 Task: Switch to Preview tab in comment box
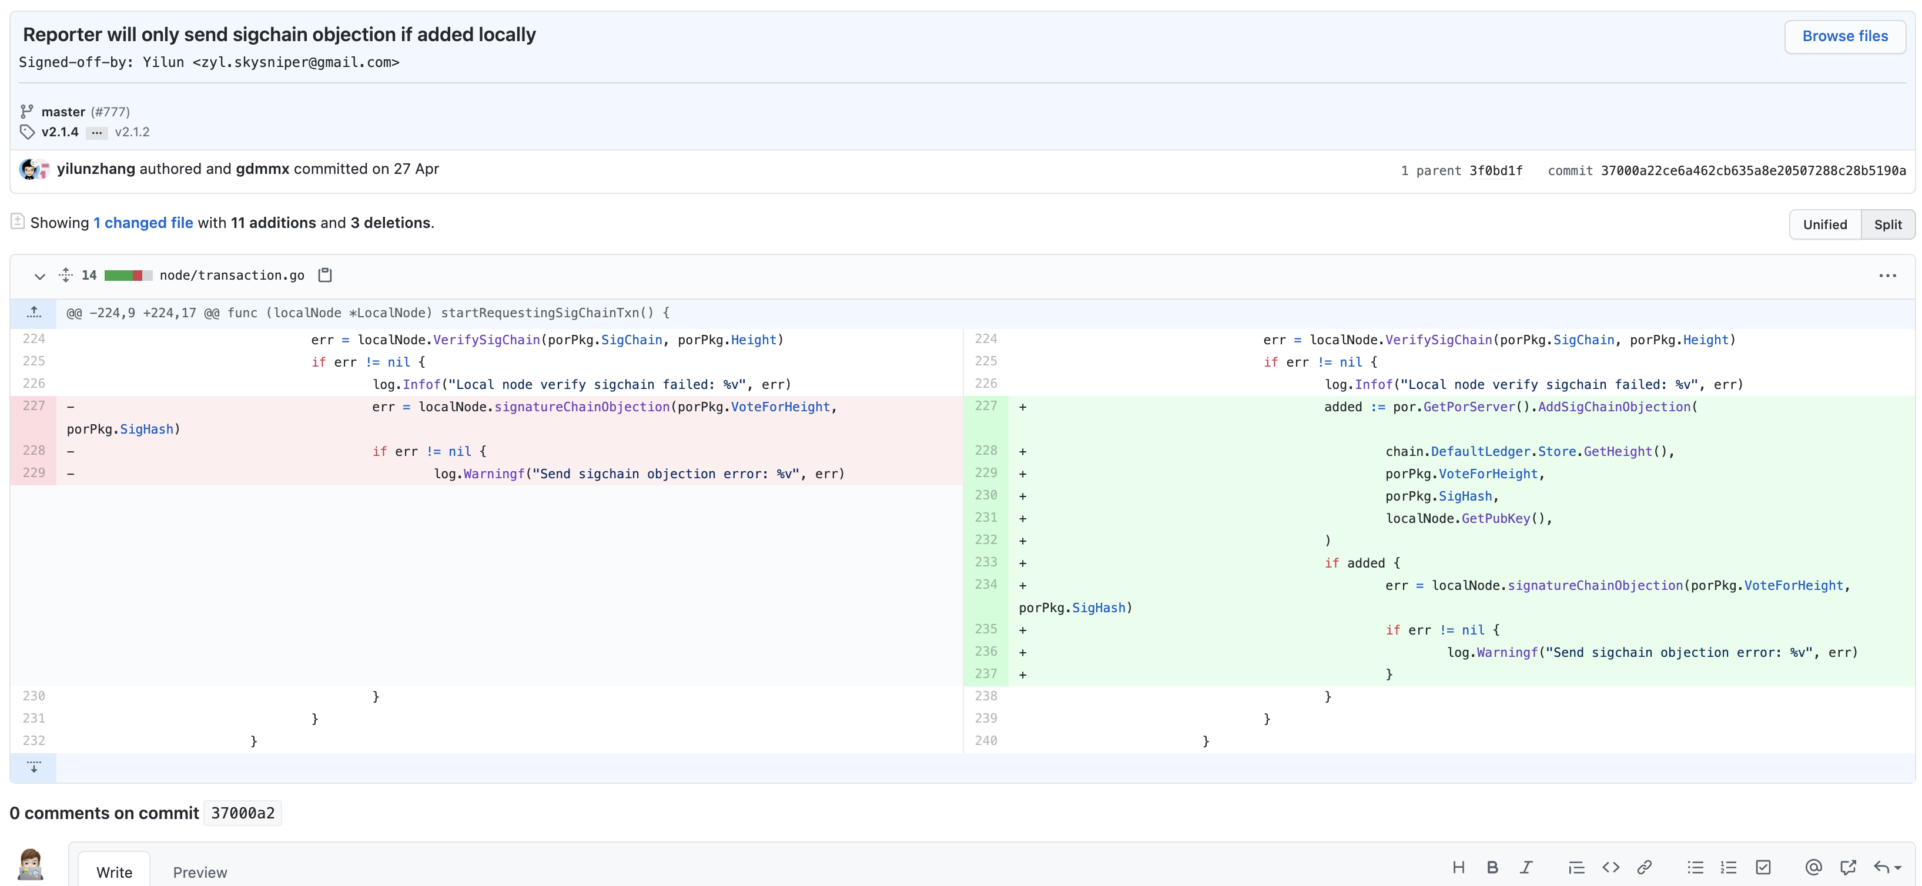tap(200, 872)
